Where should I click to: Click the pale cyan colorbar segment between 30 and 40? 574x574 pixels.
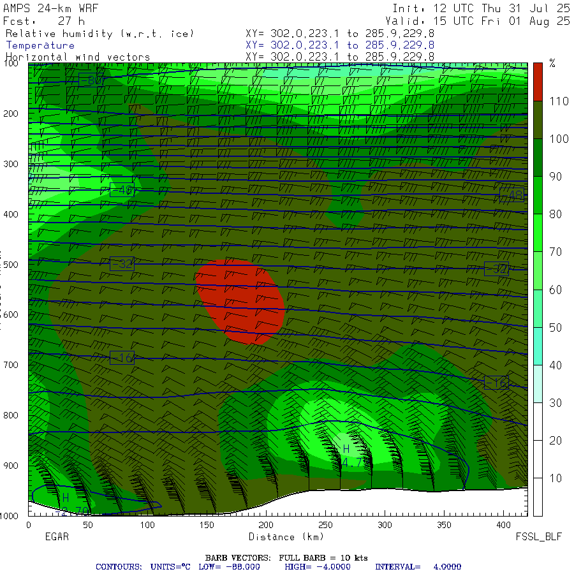[538, 384]
